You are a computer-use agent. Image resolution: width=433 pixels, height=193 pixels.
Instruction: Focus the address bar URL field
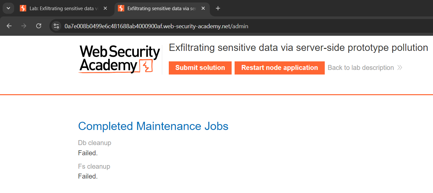(x=156, y=26)
